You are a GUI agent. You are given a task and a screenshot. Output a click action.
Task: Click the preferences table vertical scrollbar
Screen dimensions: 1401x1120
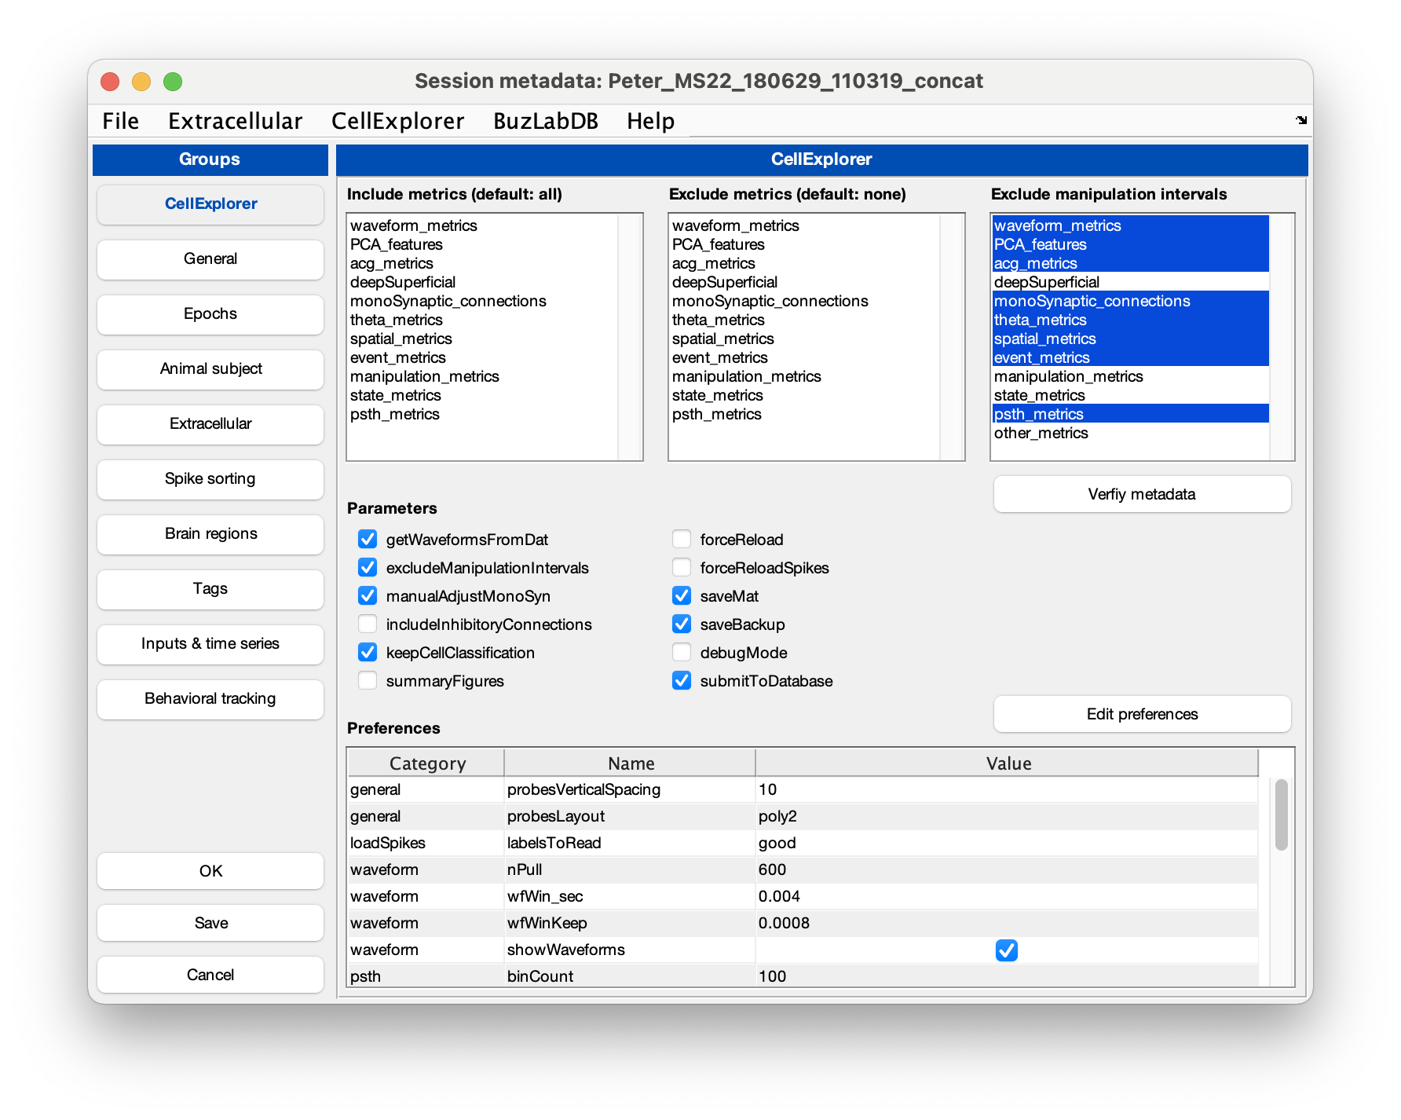coord(1281,814)
